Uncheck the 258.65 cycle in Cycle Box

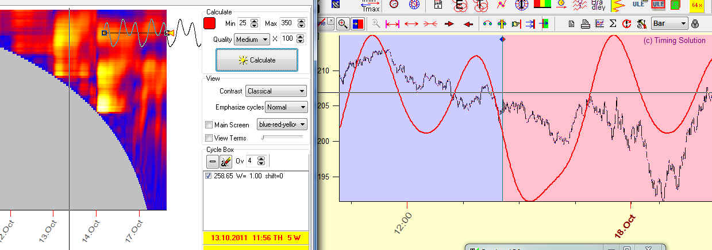click(x=209, y=176)
